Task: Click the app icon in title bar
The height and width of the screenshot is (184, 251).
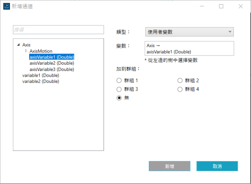Action: click(6, 6)
